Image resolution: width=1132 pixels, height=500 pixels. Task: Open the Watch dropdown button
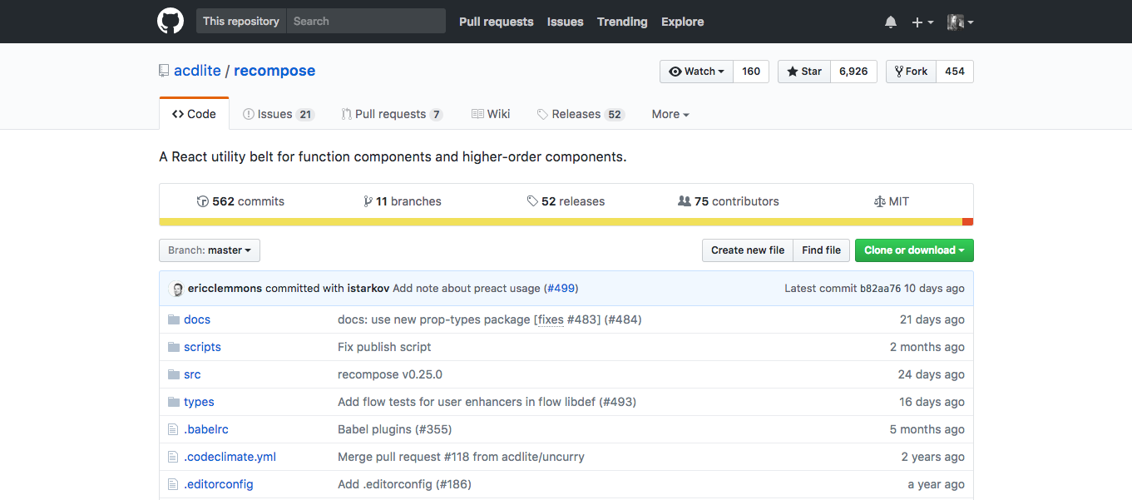(696, 72)
